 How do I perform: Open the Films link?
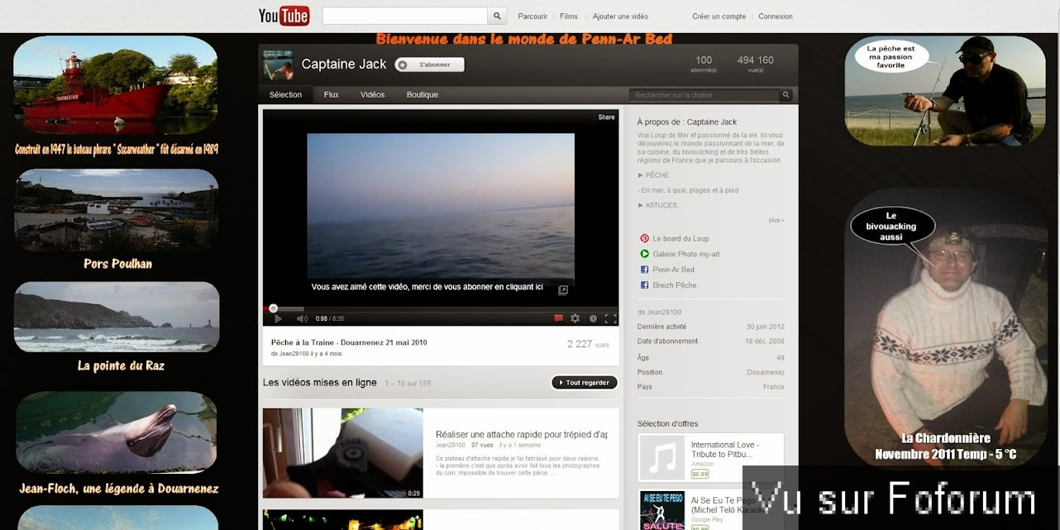pyautogui.click(x=569, y=17)
